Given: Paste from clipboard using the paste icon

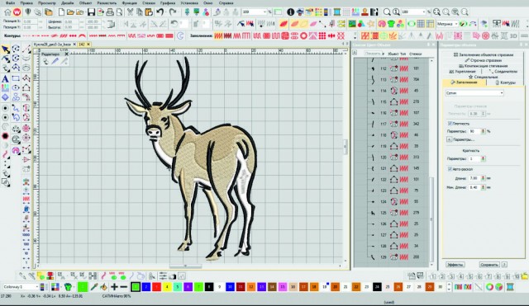Looking at the screenshot, I should pos(149,12).
